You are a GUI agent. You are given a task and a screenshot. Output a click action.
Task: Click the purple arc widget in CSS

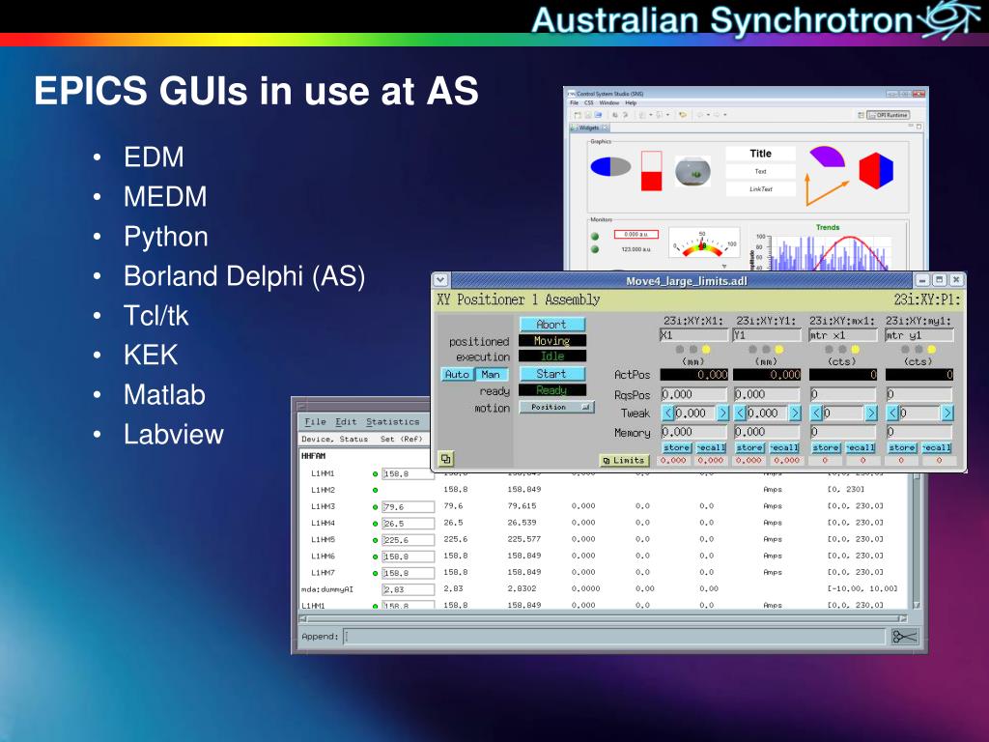828,157
